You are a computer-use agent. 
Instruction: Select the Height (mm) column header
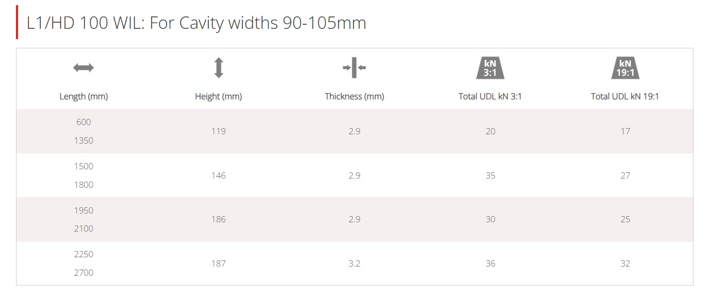click(219, 96)
